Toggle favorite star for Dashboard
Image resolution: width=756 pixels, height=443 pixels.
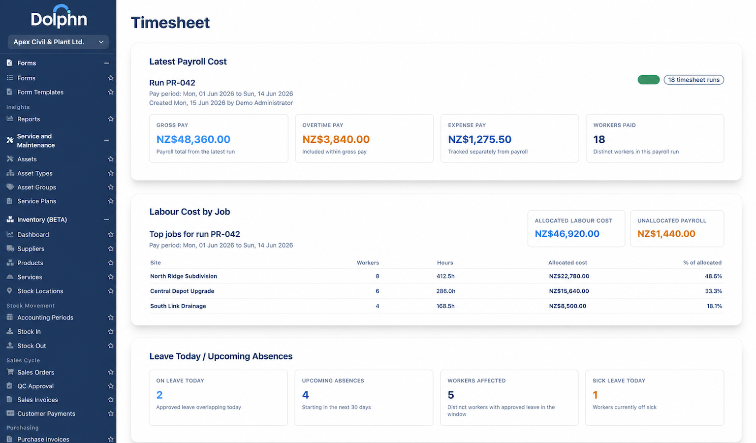click(x=110, y=234)
